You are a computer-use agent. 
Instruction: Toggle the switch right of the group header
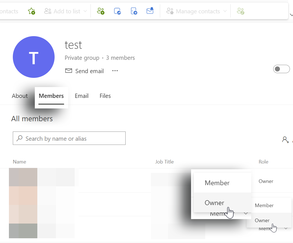281,69
